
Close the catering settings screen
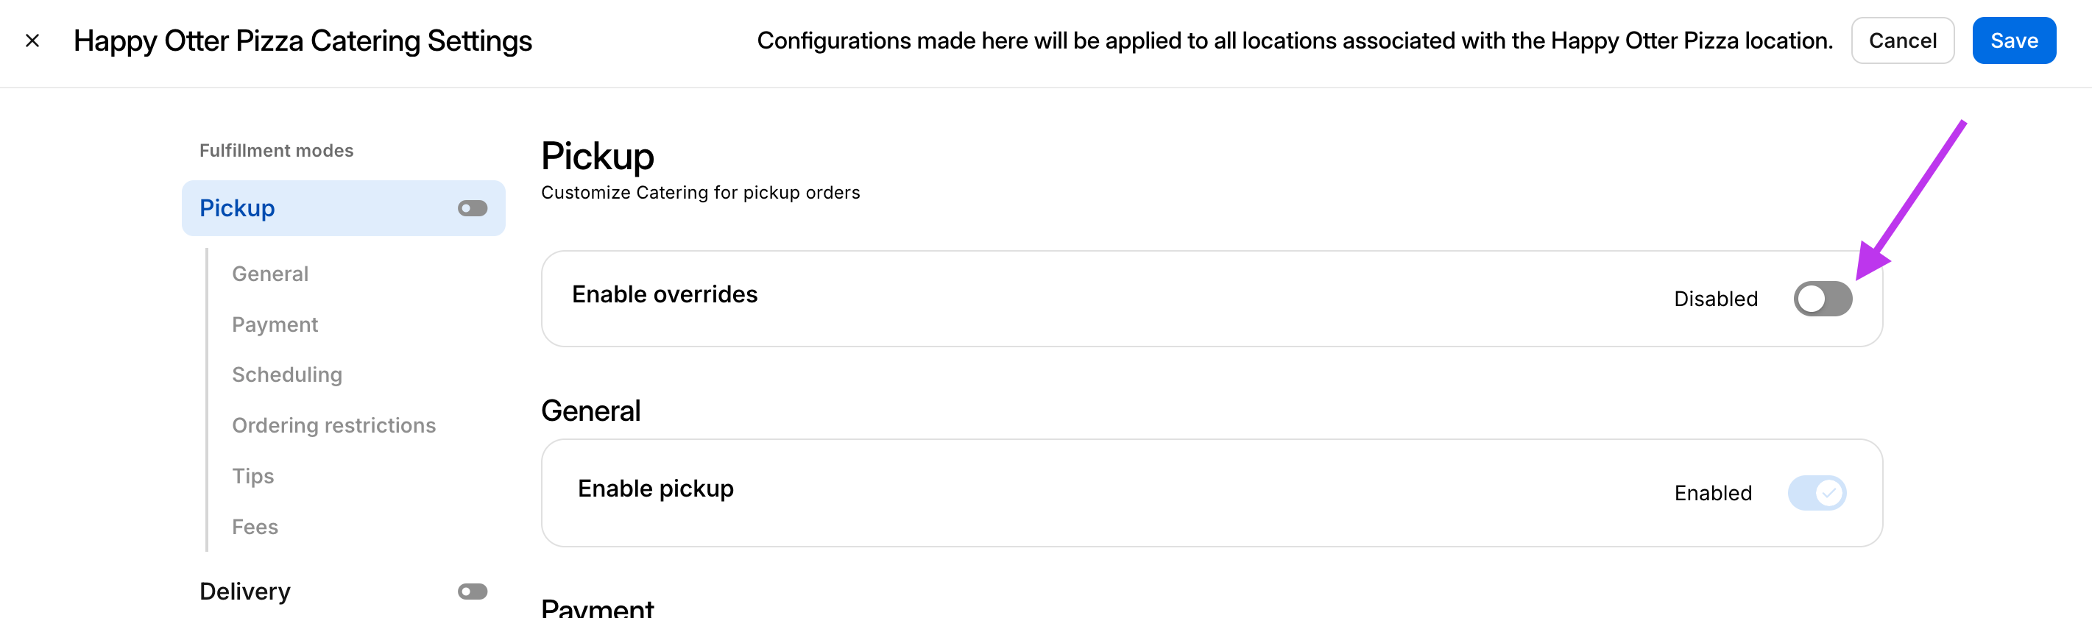coord(33,40)
